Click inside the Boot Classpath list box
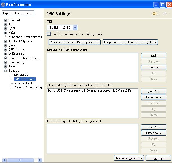This screenshot has width=172, height=163. coord(93,139)
